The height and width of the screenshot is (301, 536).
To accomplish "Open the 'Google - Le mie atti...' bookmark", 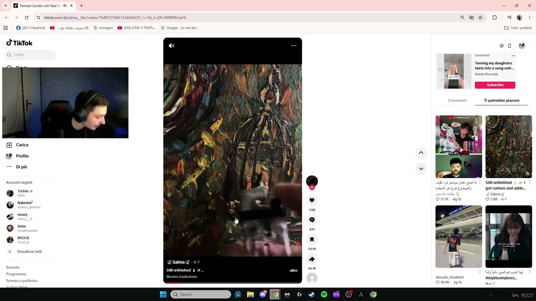I will coord(179,28).
